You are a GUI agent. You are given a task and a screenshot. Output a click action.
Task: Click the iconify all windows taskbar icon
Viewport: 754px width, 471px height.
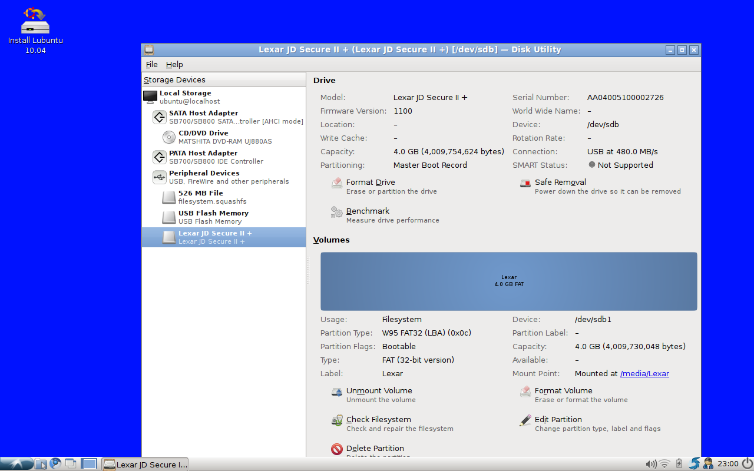click(x=71, y=464)
